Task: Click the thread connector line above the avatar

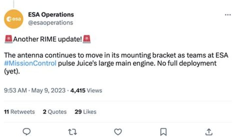Action: [14, 3]
